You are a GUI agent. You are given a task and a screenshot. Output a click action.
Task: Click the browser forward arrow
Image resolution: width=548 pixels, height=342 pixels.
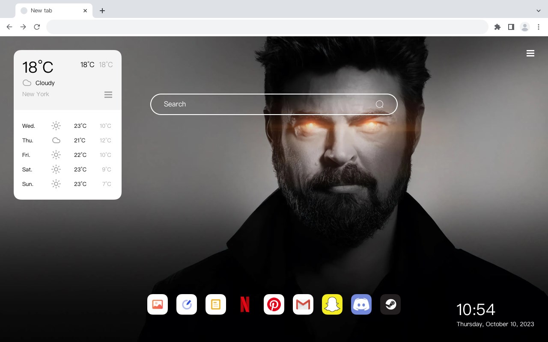pyautogui.click(x=23, y=27)
